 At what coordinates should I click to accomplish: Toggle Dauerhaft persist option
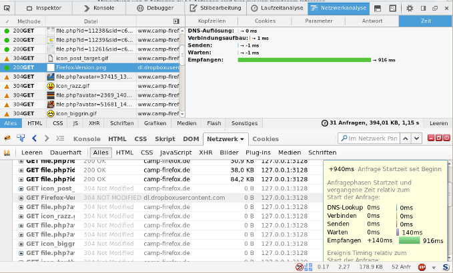(66, 152)
